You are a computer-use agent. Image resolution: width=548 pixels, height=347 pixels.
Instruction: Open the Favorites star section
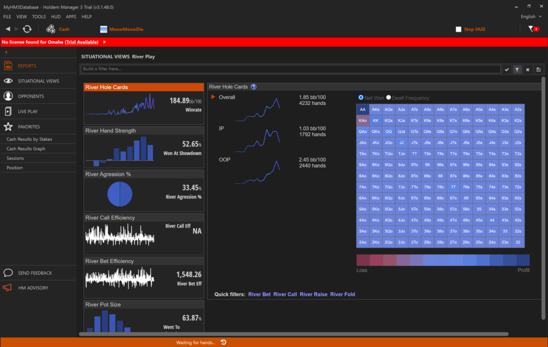(39, 126)
